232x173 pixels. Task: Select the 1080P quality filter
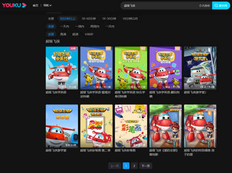tap(89, 34)
